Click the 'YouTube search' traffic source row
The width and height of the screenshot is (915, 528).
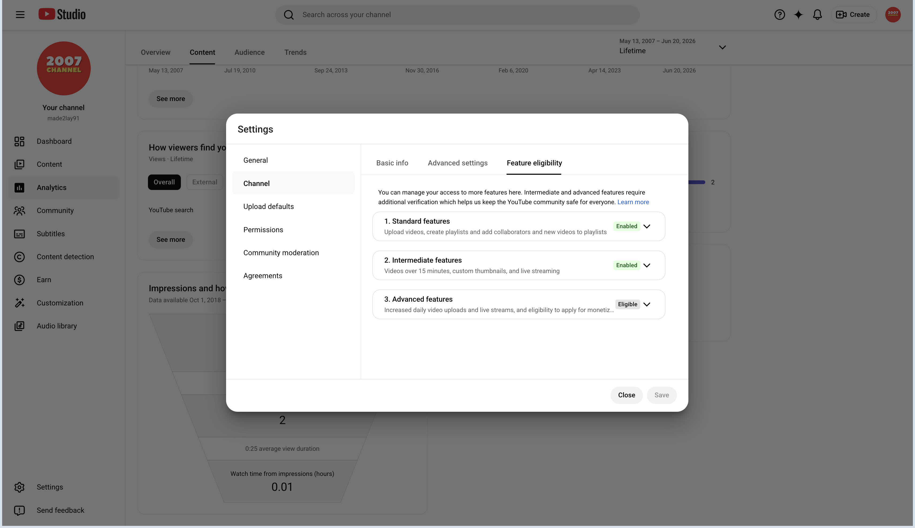tap(171, 210)
